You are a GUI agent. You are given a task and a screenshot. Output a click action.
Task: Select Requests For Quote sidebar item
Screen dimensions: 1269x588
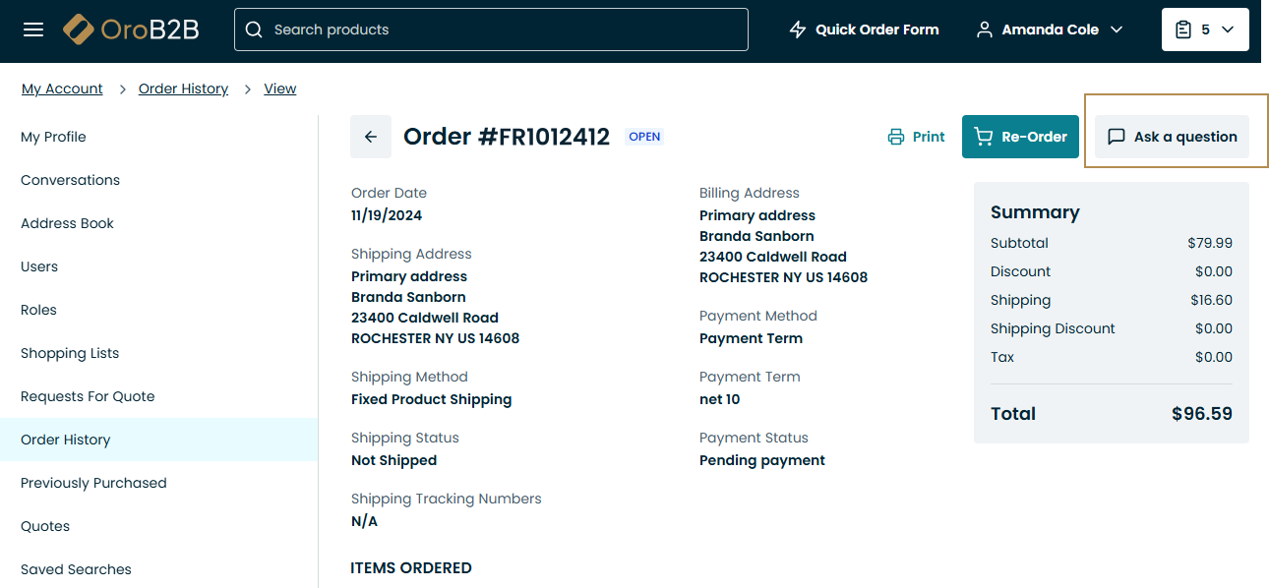point(88,396)
